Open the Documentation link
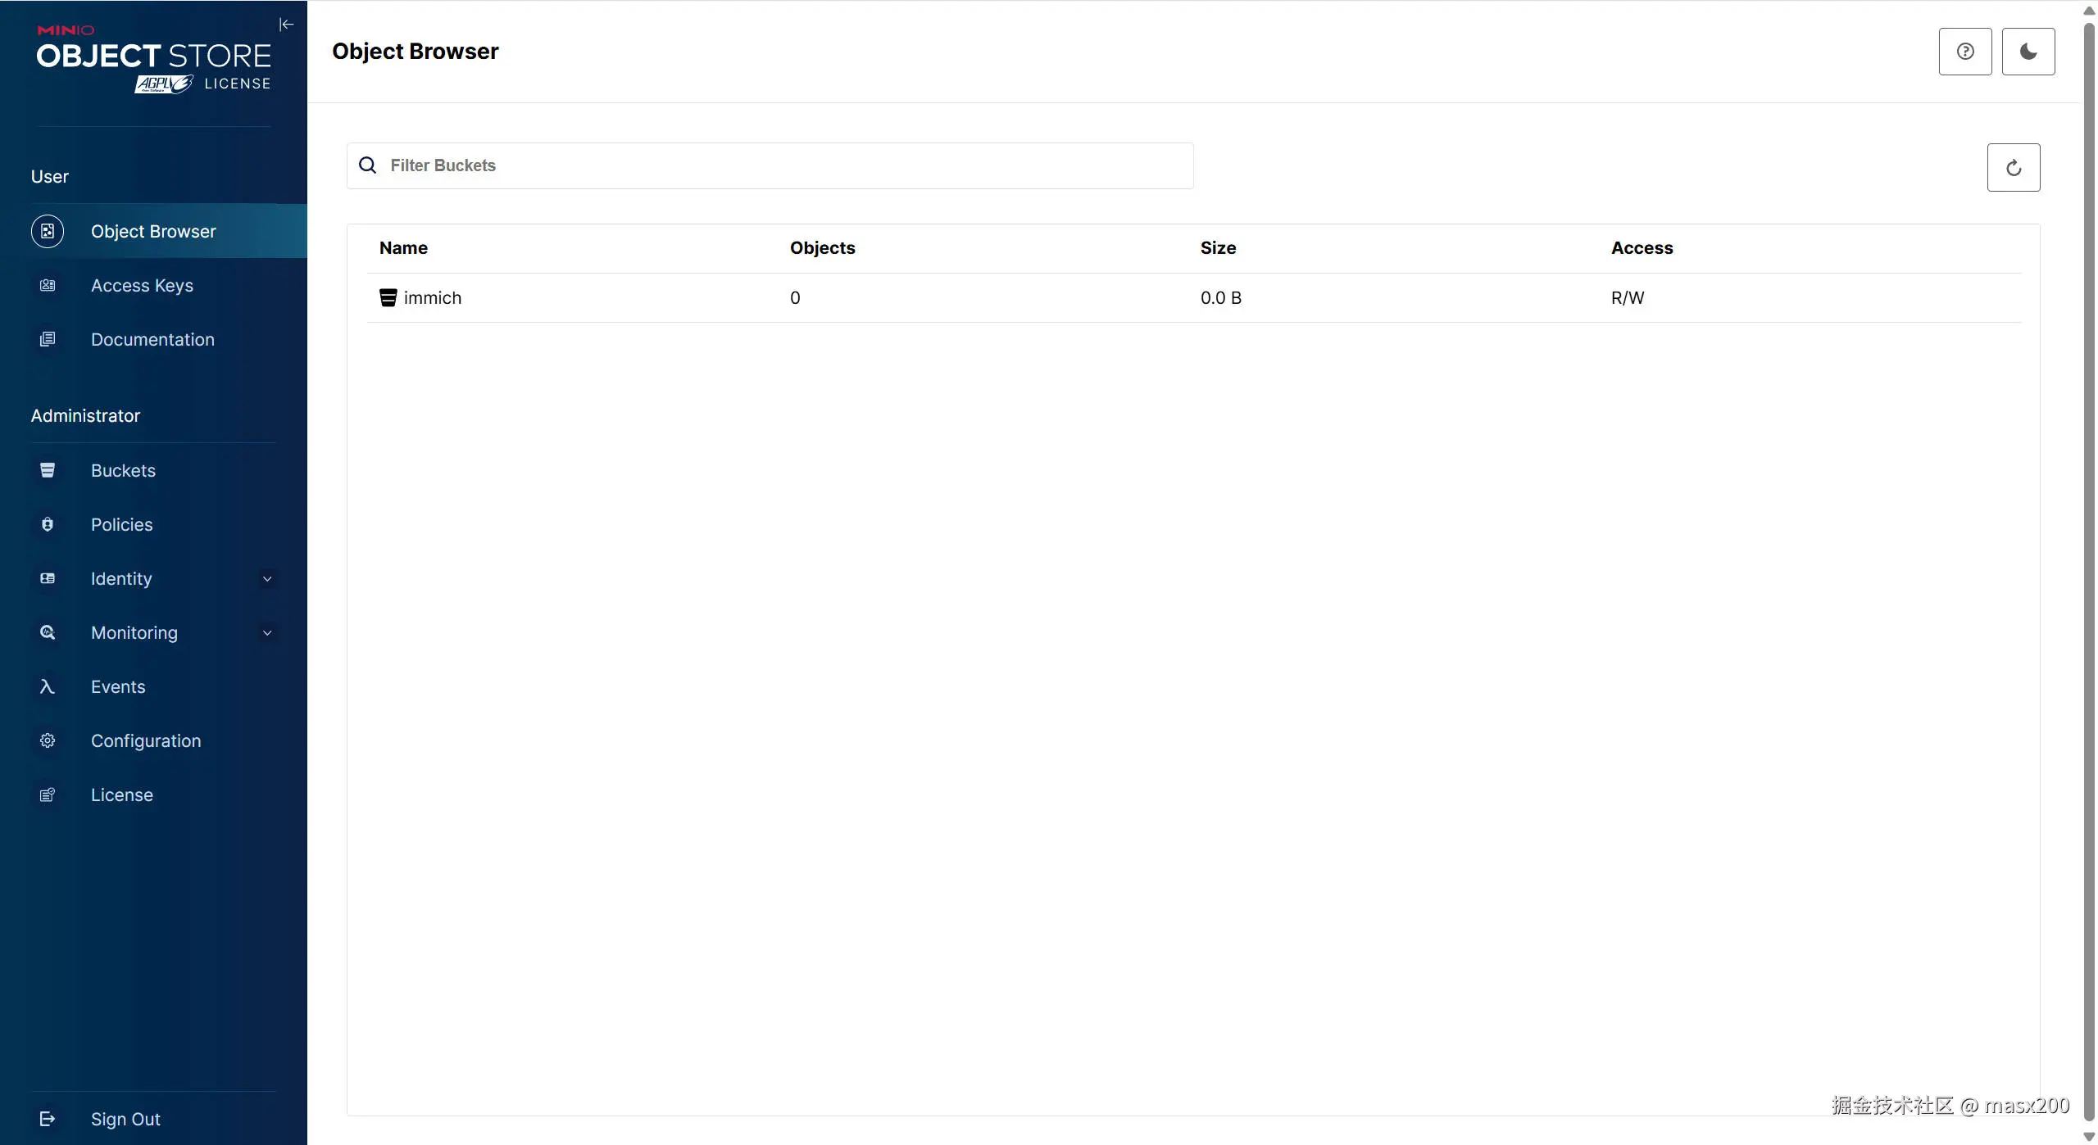The width and height of the screenshot is (2098, 1145). 152,340
